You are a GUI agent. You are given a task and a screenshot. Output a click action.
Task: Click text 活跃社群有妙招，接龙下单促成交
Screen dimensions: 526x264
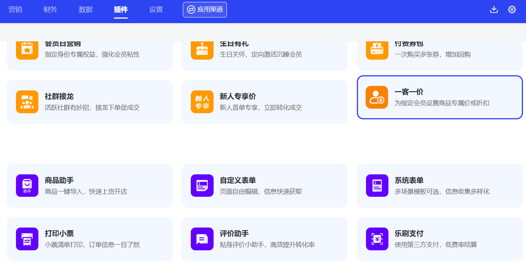pos(92,107)
